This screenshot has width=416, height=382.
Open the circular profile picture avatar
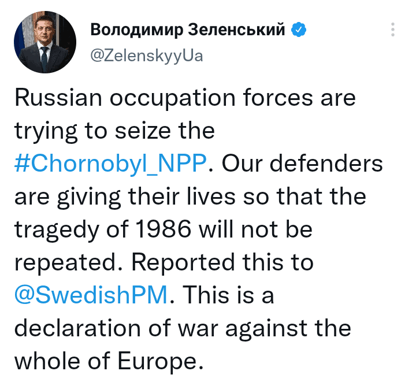[x=45, y=42]
